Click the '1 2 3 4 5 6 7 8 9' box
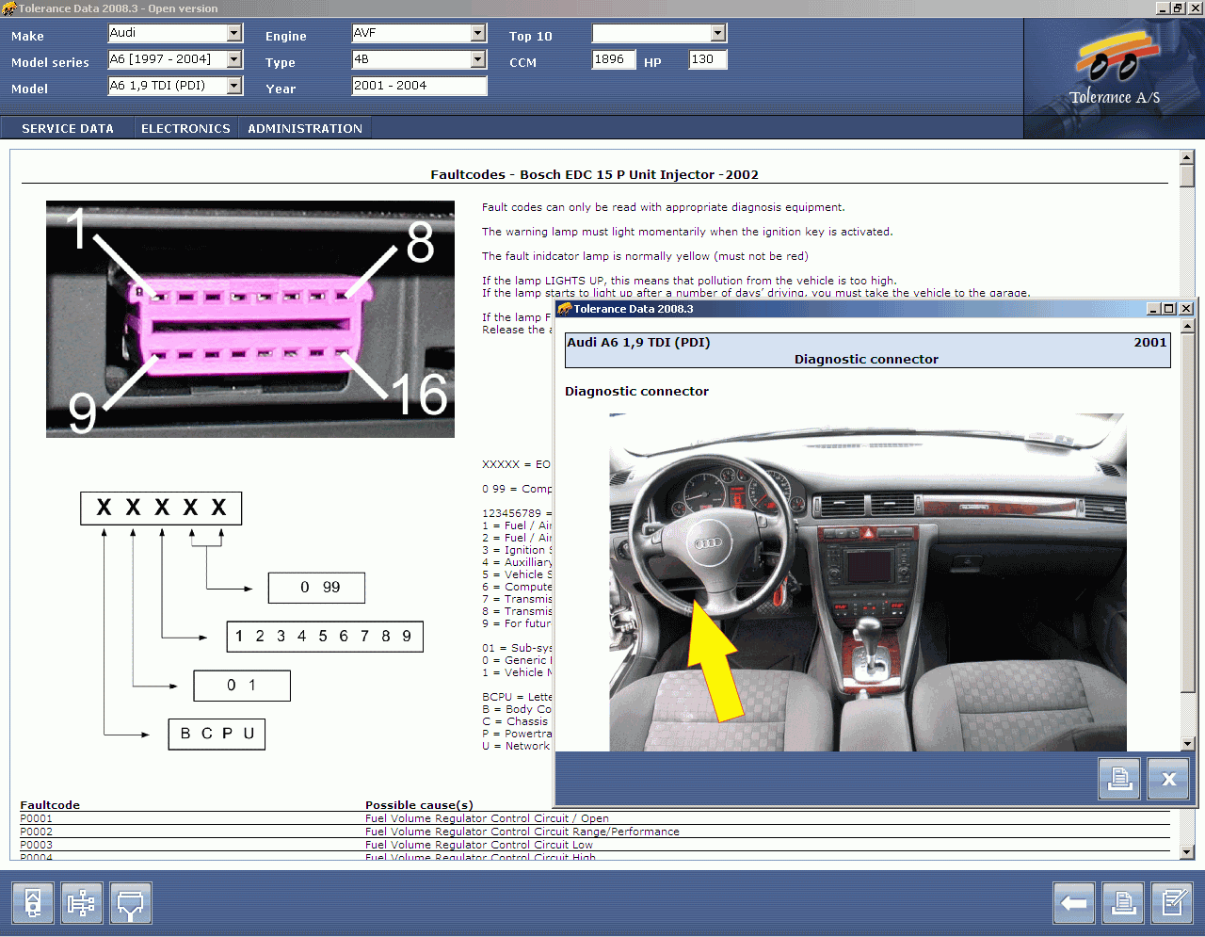 pos(325,637)
